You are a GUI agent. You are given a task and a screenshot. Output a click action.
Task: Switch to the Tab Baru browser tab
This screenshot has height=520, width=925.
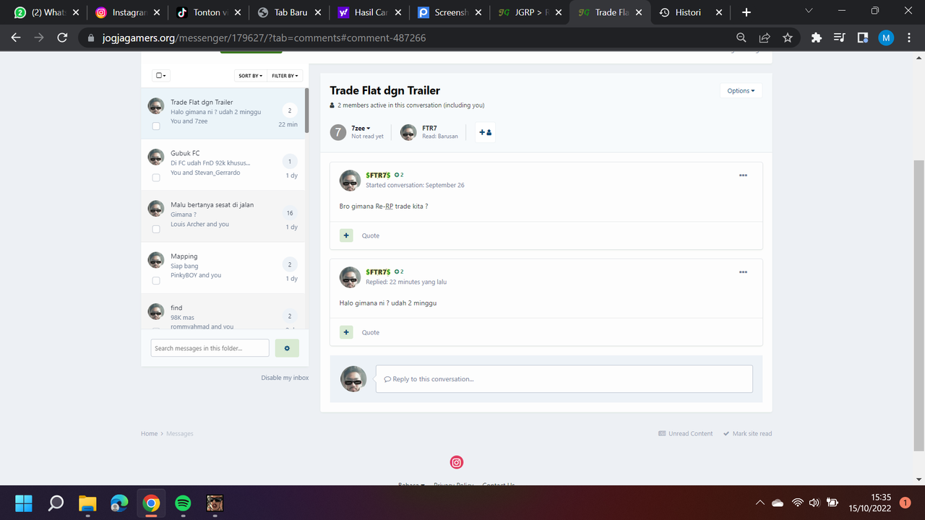pyautogui.click(x=289, y=12)
